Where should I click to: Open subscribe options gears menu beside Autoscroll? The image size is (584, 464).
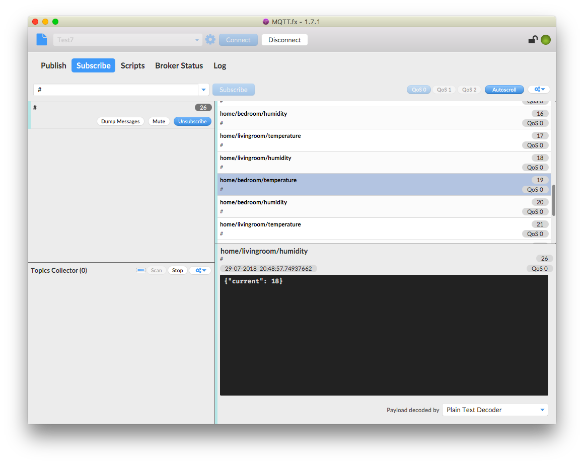click(539, 90)
